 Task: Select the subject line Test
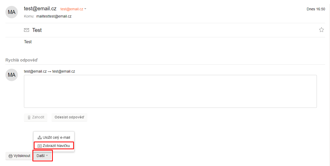pos(37,30)
